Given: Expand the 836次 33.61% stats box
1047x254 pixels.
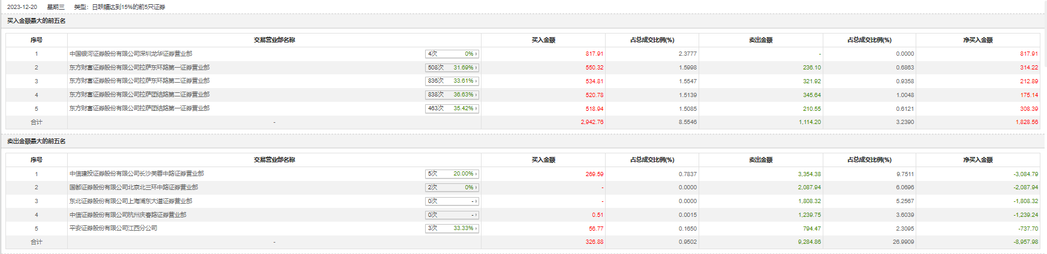Looking at the screenshot, I should (452, 81).
